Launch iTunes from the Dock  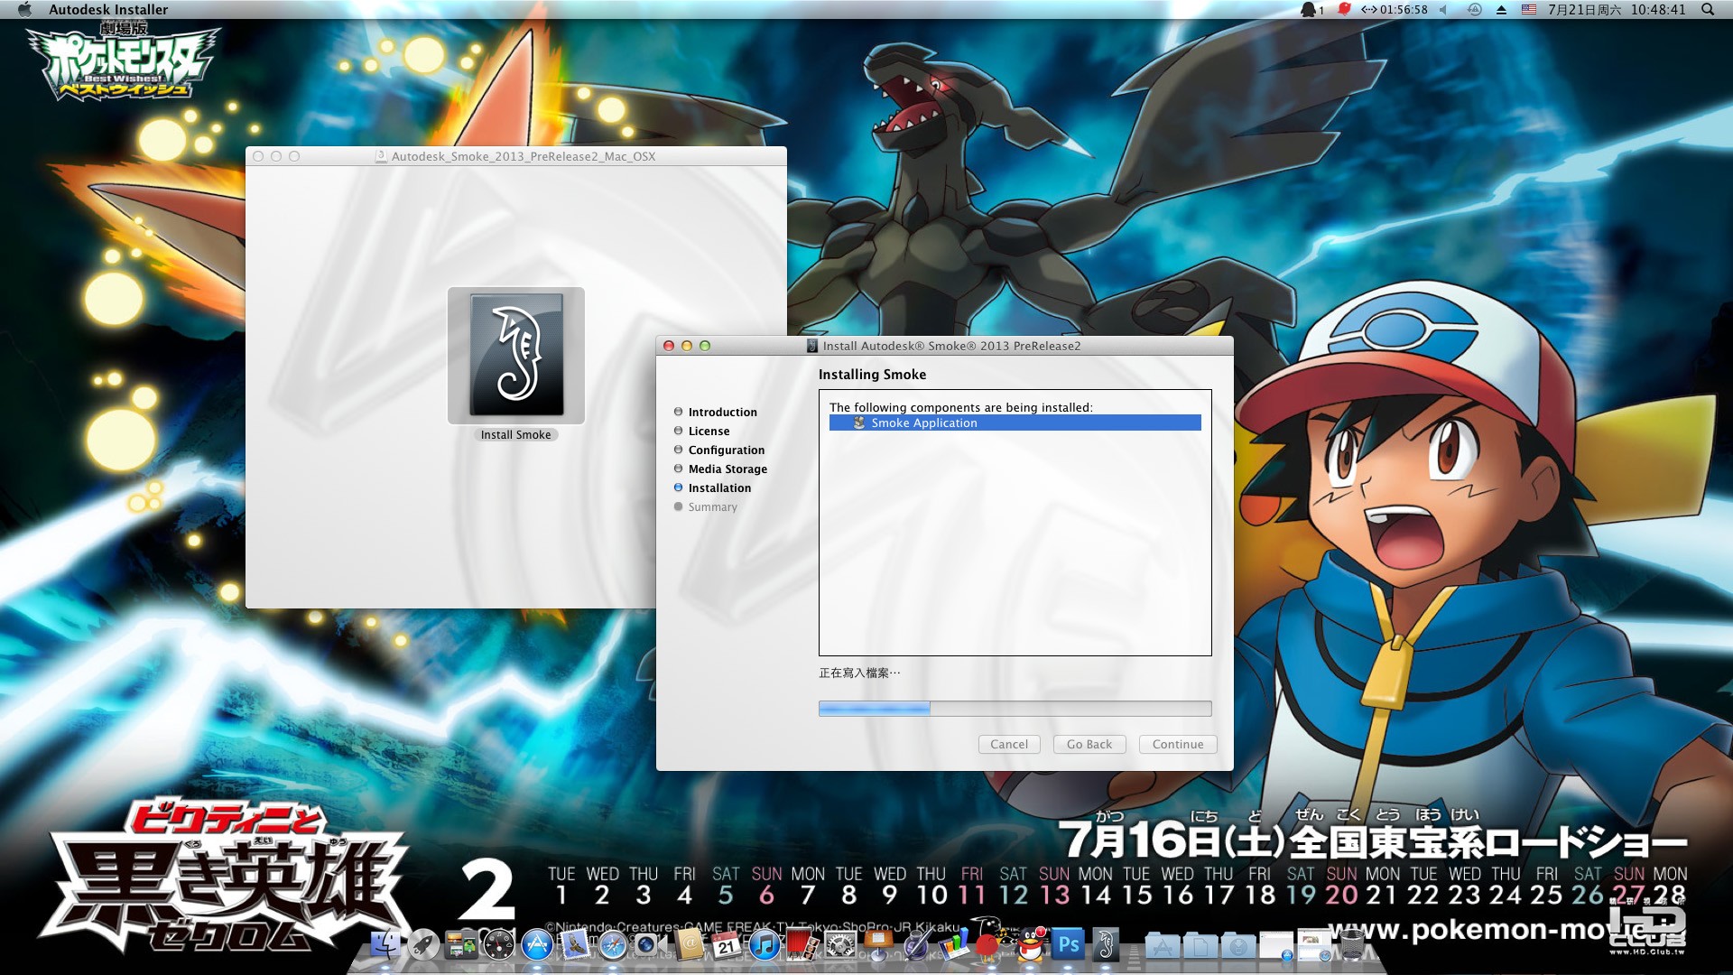click(x=765, y=944)
